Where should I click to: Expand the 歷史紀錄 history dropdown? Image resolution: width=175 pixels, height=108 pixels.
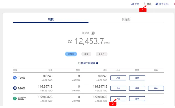[162, 4]
